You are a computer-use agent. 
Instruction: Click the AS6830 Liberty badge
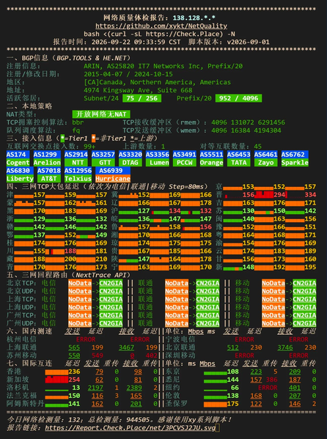[20, 174]
